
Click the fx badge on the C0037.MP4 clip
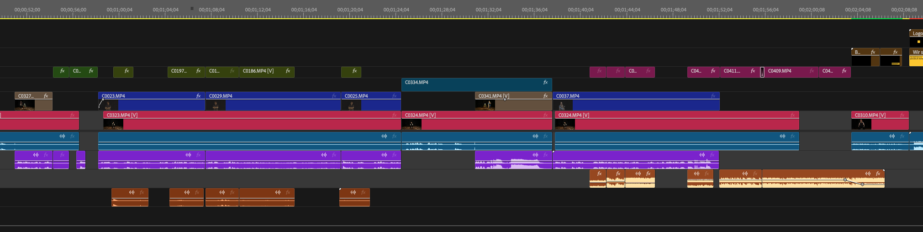coord(713,96)
